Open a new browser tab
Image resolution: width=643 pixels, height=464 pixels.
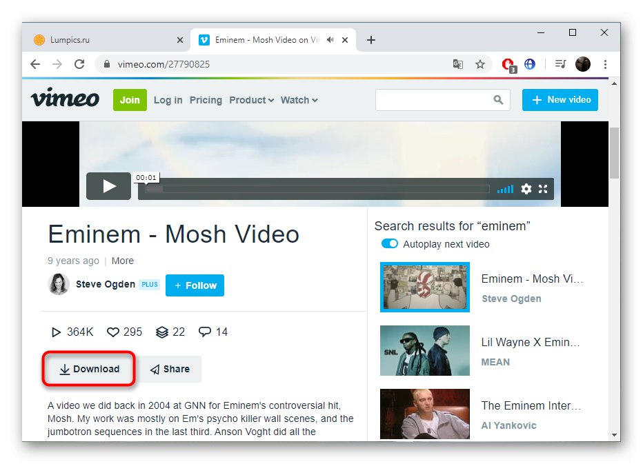click(371, 40)
